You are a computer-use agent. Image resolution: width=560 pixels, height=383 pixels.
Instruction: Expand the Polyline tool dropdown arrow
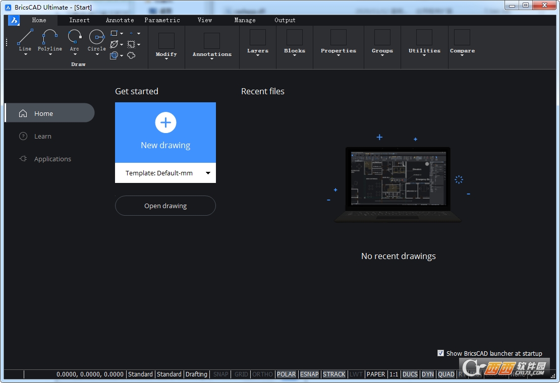tap(50, 54)
